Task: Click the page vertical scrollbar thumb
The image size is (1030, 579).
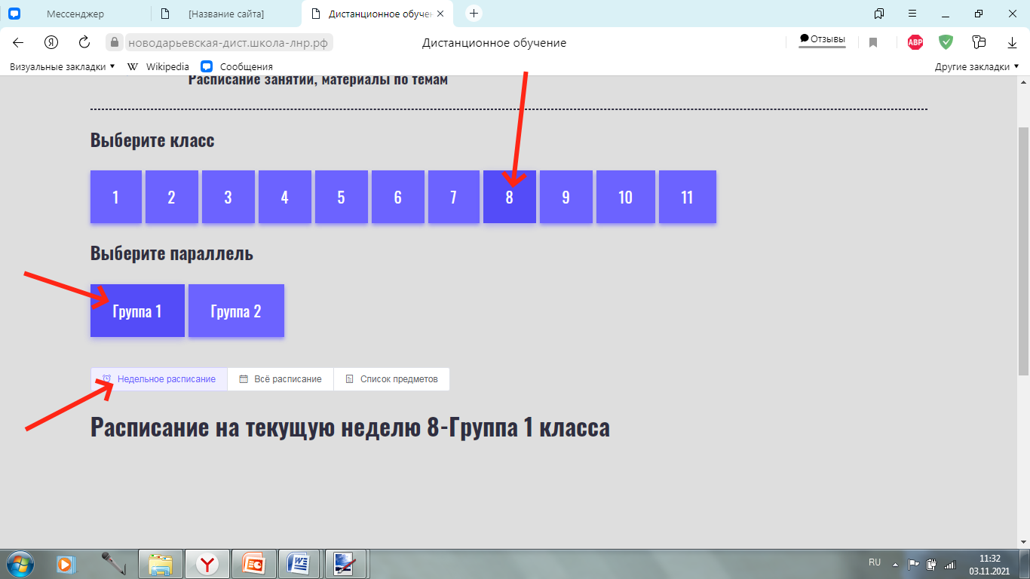Action: pos(1023,249)
